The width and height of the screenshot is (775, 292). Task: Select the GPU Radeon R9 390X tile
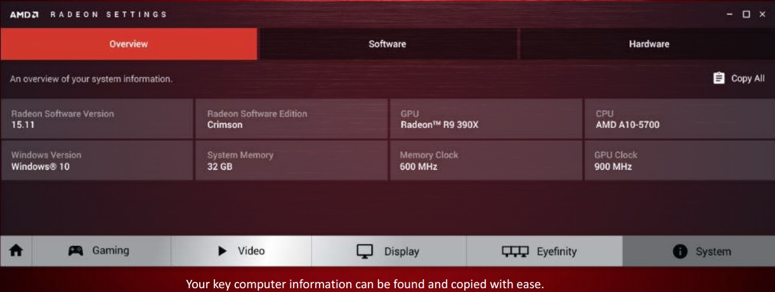point(486,119)
